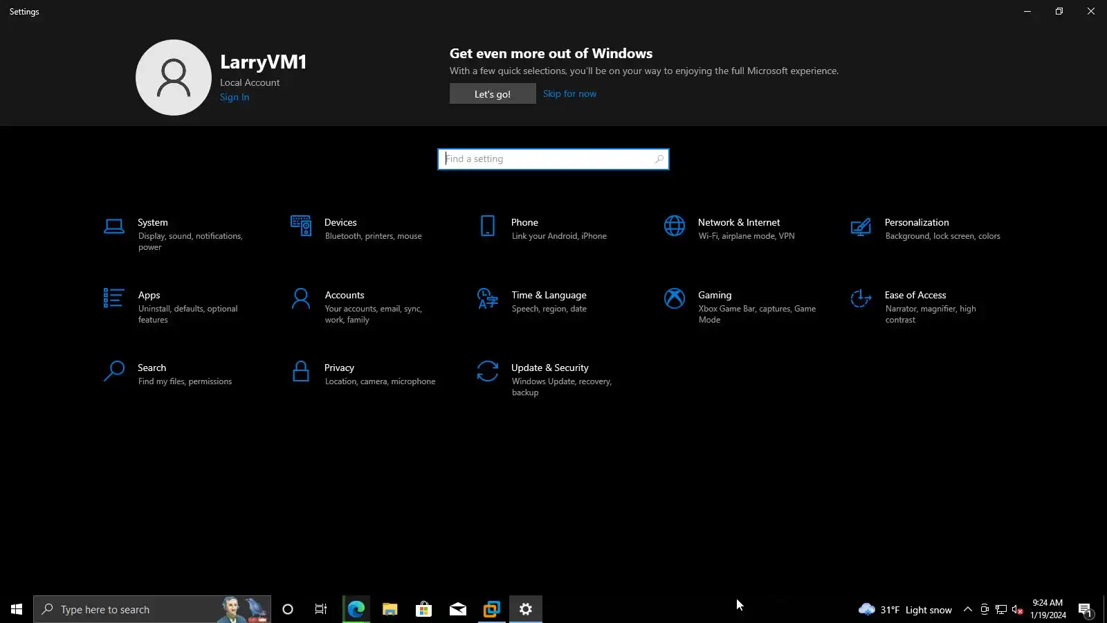Screen dimensions: 1107x623
Task: Open the Network & Internet globe icon
Action: 675,226
